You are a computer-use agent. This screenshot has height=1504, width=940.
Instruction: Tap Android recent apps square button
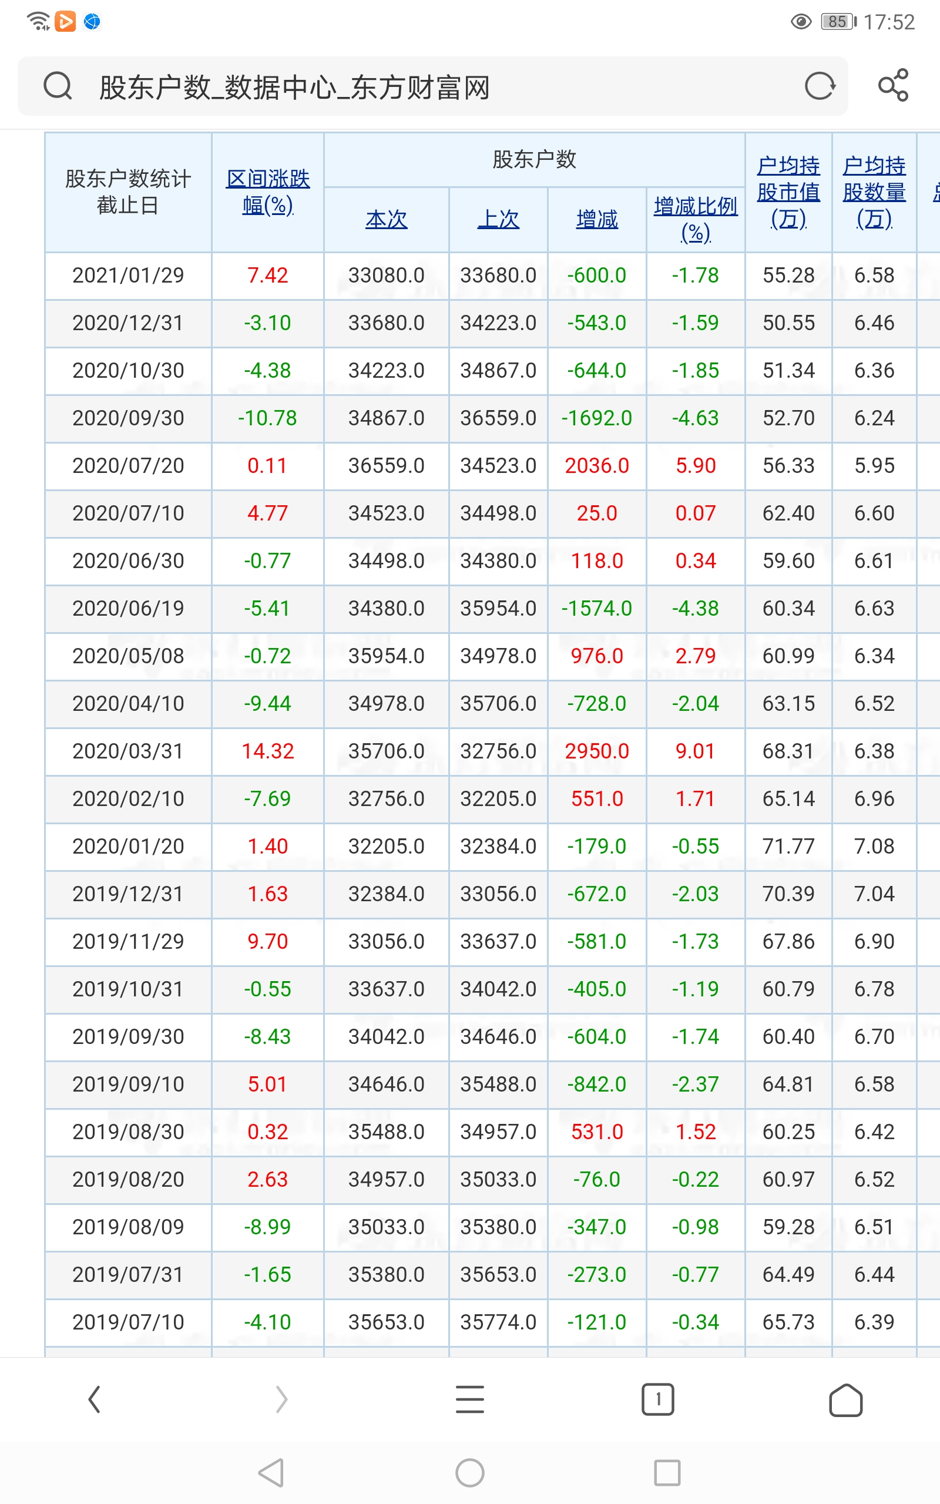[x=667, y=1472]
